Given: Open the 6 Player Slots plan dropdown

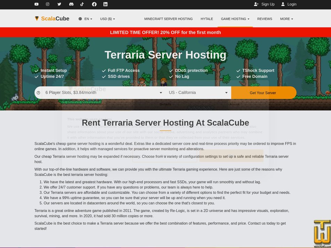Looking at the screenshot, I should click(103, 93).
